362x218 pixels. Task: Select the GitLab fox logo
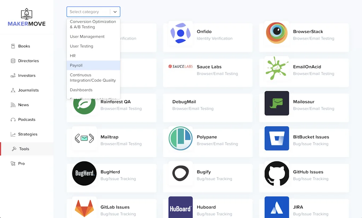coord(84,208)
